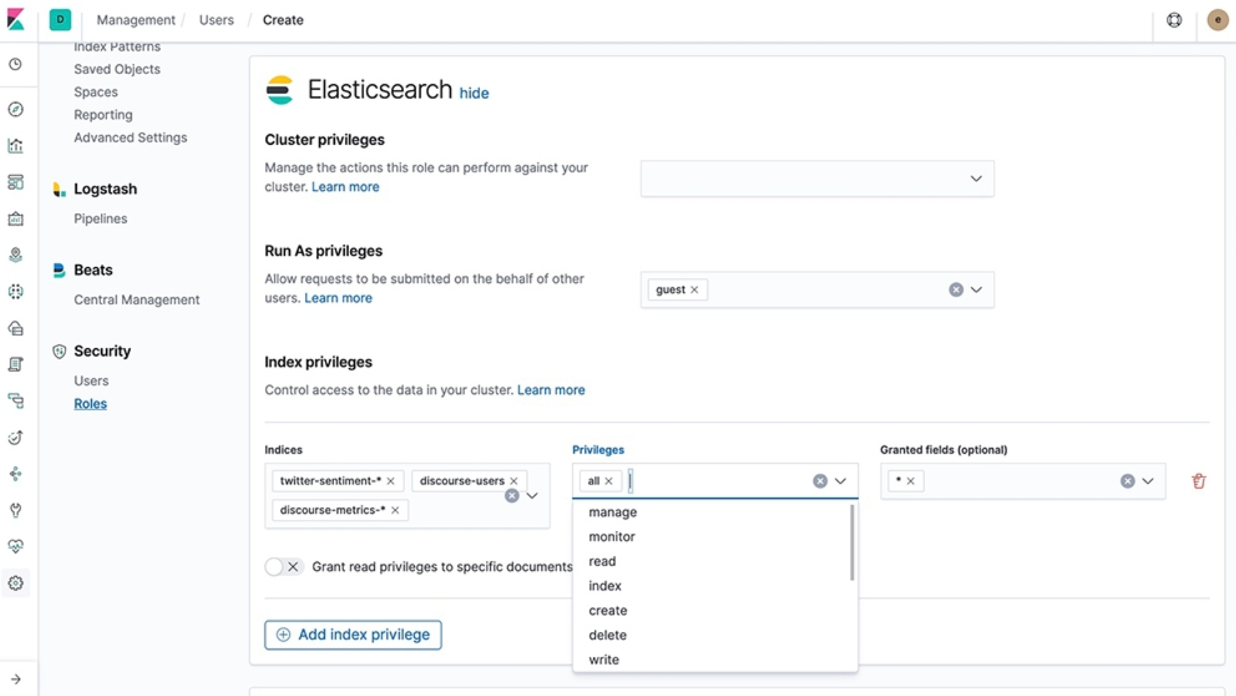Image resolution: width=1236 pixels, height=696 pixels.
Task: Open the help lifebuoy icon
Action: 1174,20
